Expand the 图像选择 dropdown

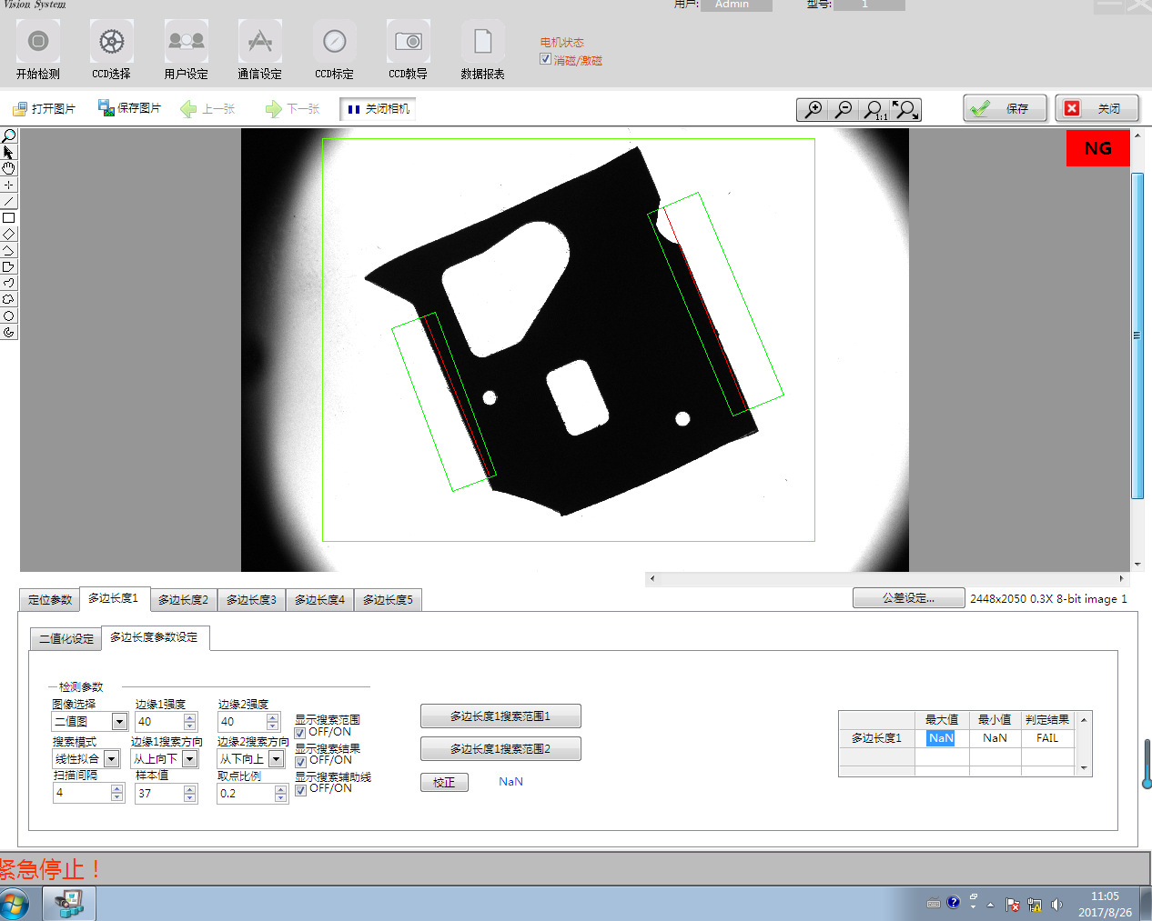pos(119,722)
